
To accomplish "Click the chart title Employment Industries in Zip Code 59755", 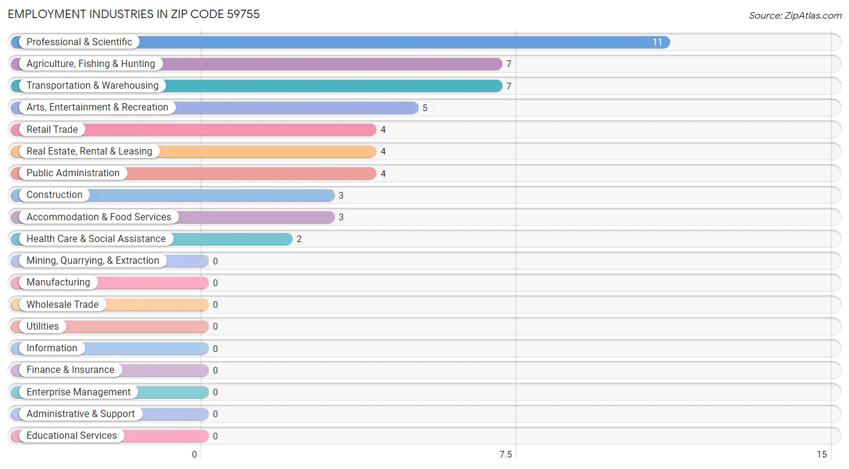I will [134, 14].
